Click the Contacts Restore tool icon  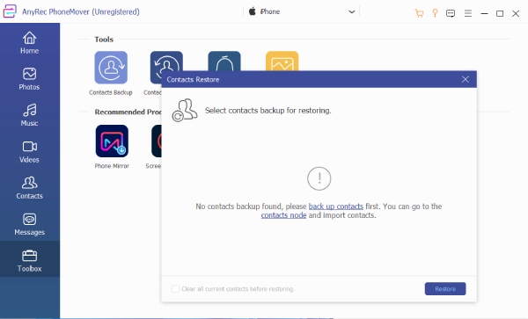point(166,62)
